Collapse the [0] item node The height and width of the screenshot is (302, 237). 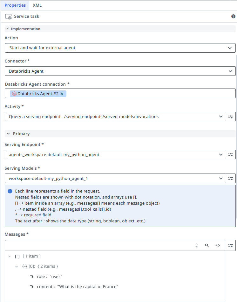(17, 266)
